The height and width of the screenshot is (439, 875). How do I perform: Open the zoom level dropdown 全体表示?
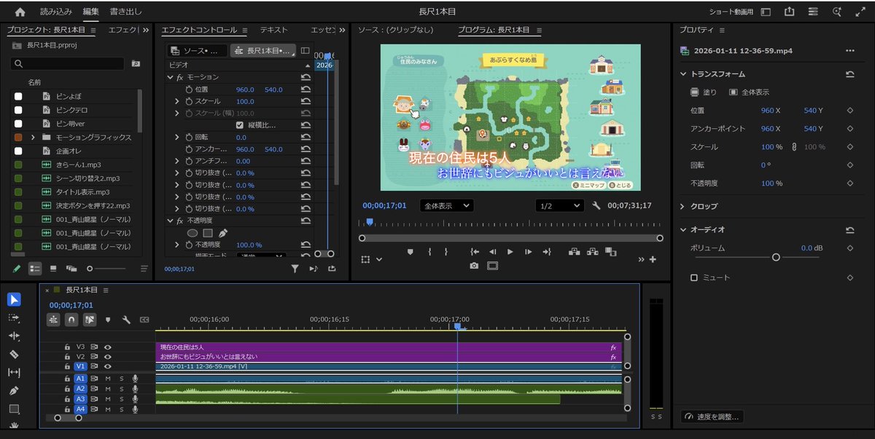point(446,206)
